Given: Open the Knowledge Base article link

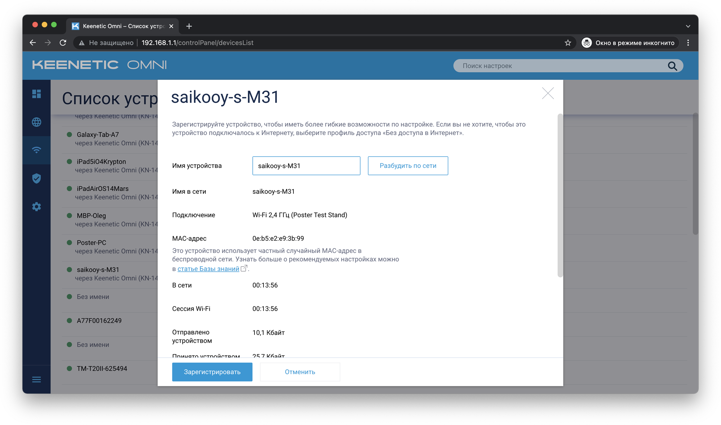Looking at the screenshot, I should click(208, 269).
